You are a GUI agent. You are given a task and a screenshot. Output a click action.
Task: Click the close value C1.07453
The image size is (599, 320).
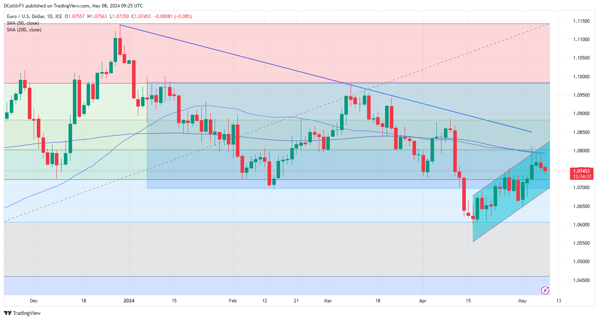tap(141, 16)
